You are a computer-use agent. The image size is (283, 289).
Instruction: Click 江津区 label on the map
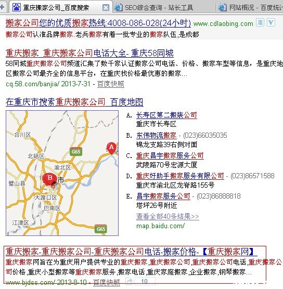pyautogui.click(x=20, y=223)
